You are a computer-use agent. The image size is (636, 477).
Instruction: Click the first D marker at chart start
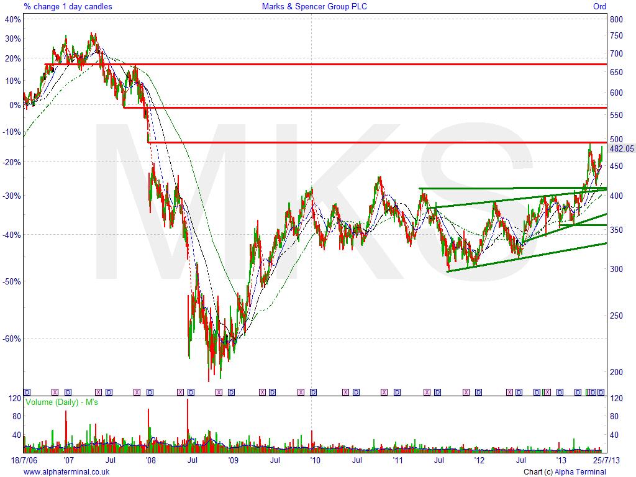point(27,392)
